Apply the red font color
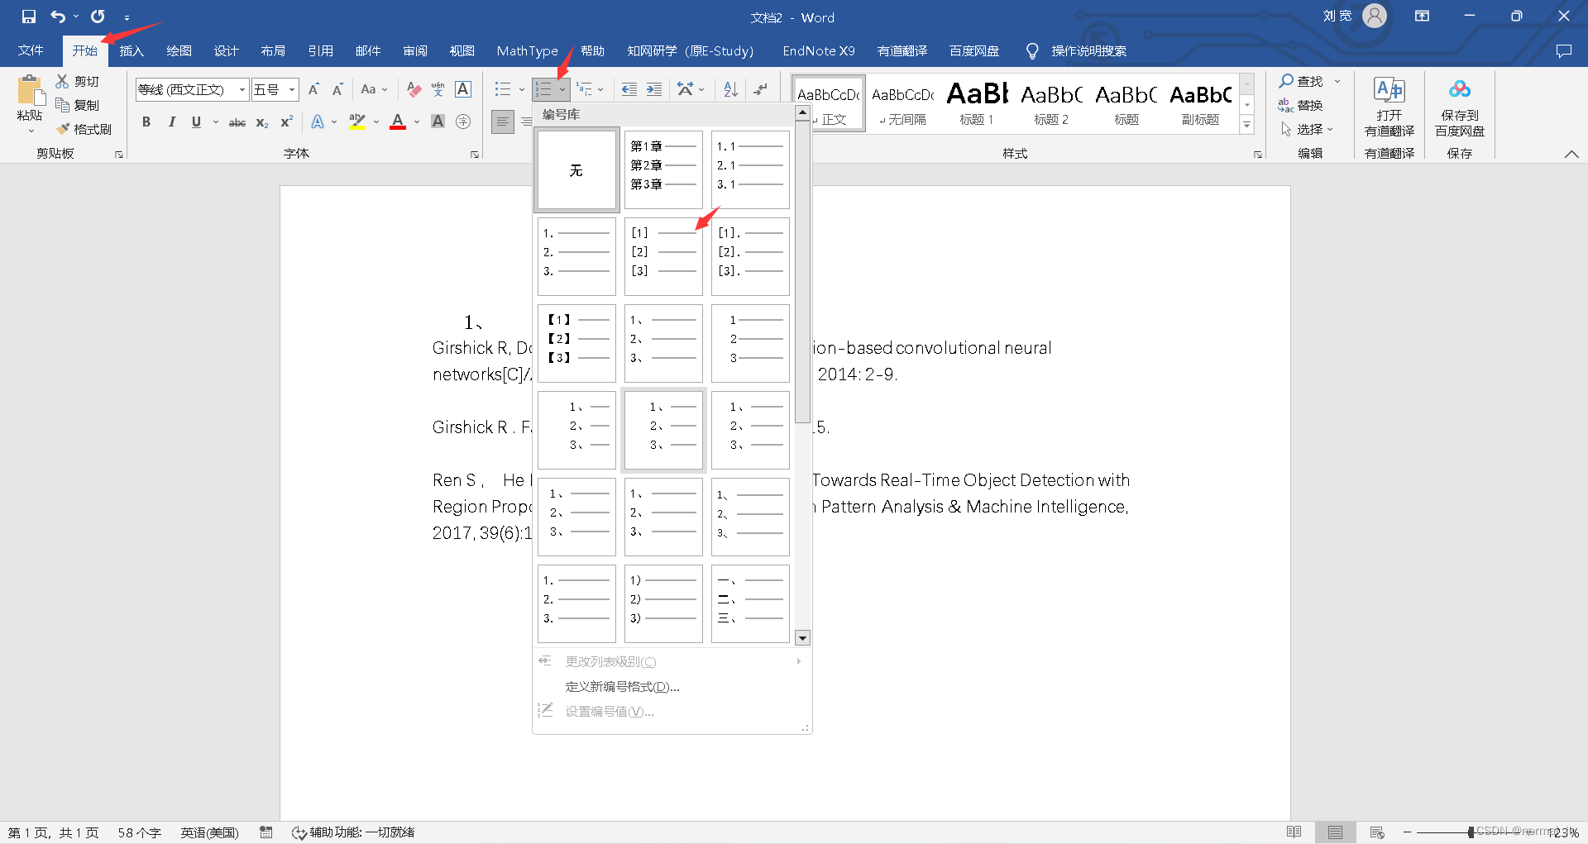Viewport: 1588px width, 844px height. 398,122
